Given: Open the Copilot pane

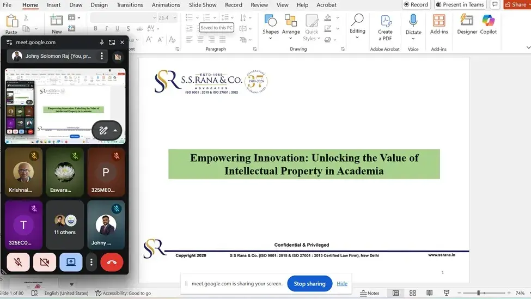Looking at the screenshot, I should click(488, 24).
